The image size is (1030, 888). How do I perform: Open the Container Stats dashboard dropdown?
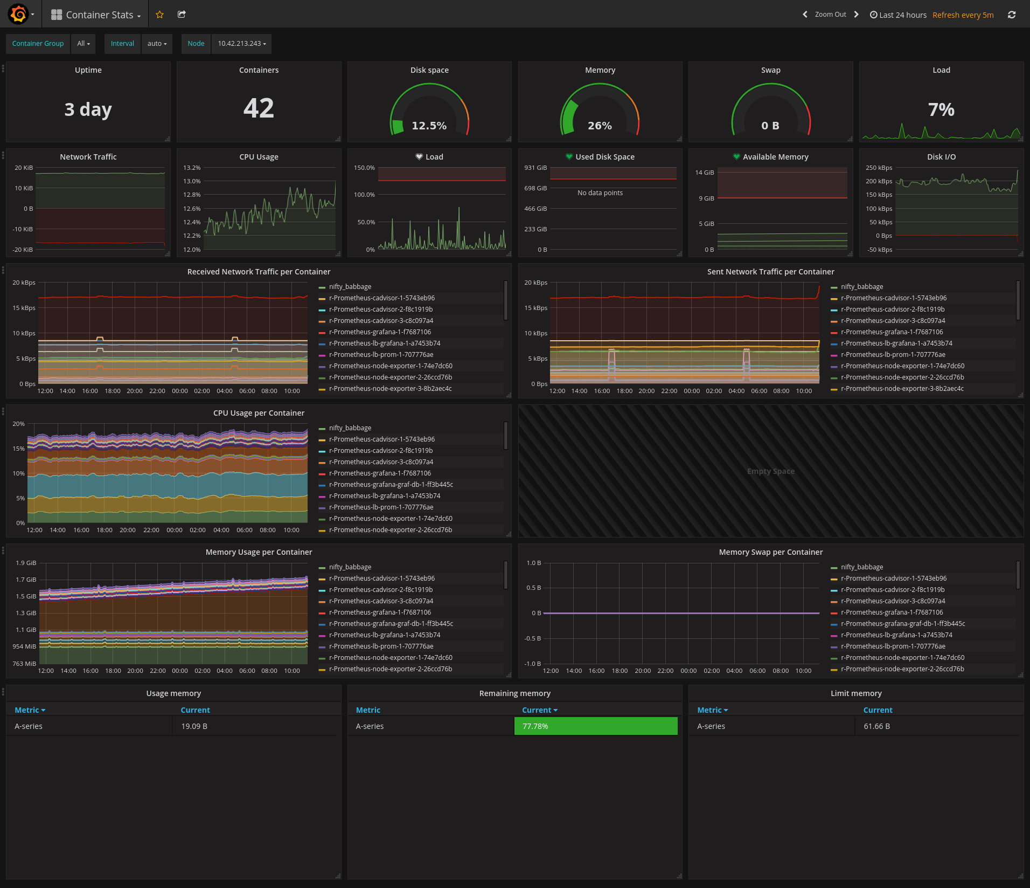(x=96, y=15)
